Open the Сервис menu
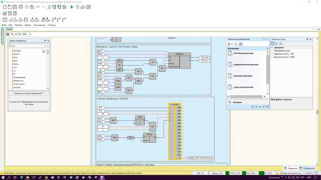This screenshot has width=321, height=180. (28, 25)
